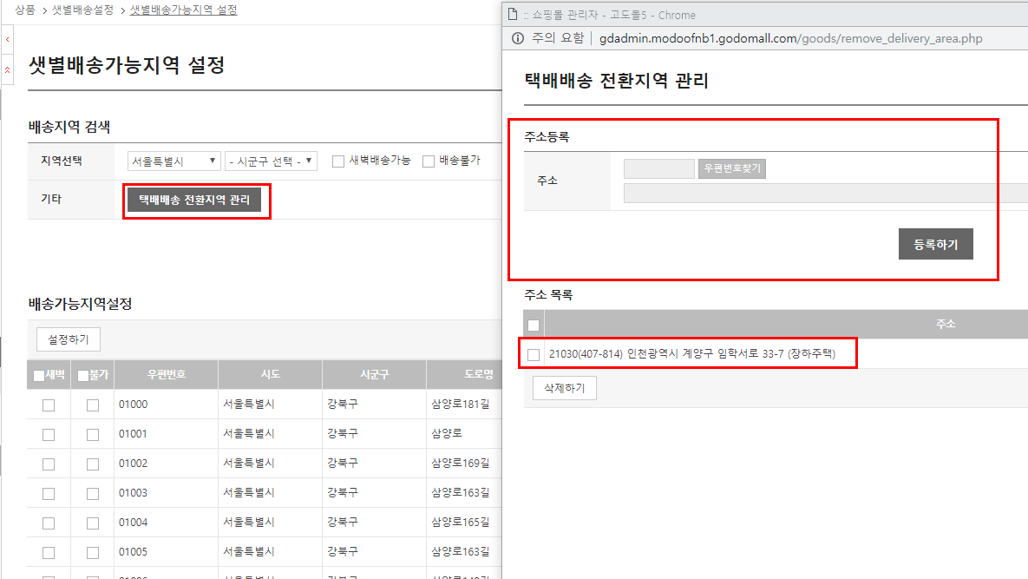Click the double-chevron collapse icon in sidebar
1028x579 pixels.
(x=7, y=69)
